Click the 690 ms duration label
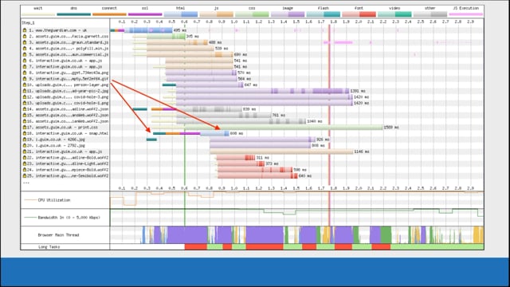510x287 pixels. (x=241, y=55)
